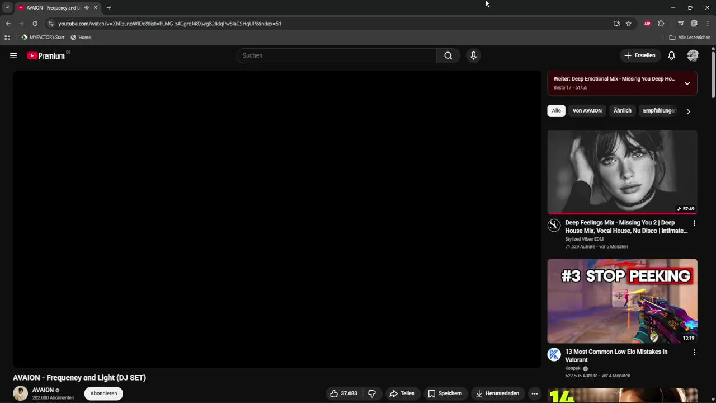Click Konpeki channel avatar

click(x=554, y=354)
